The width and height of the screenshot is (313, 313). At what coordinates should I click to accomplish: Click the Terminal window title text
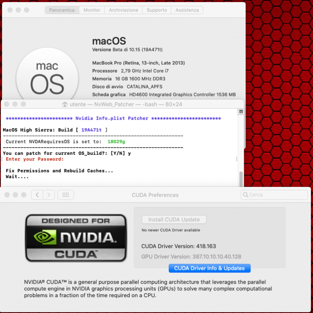point(126,104)
